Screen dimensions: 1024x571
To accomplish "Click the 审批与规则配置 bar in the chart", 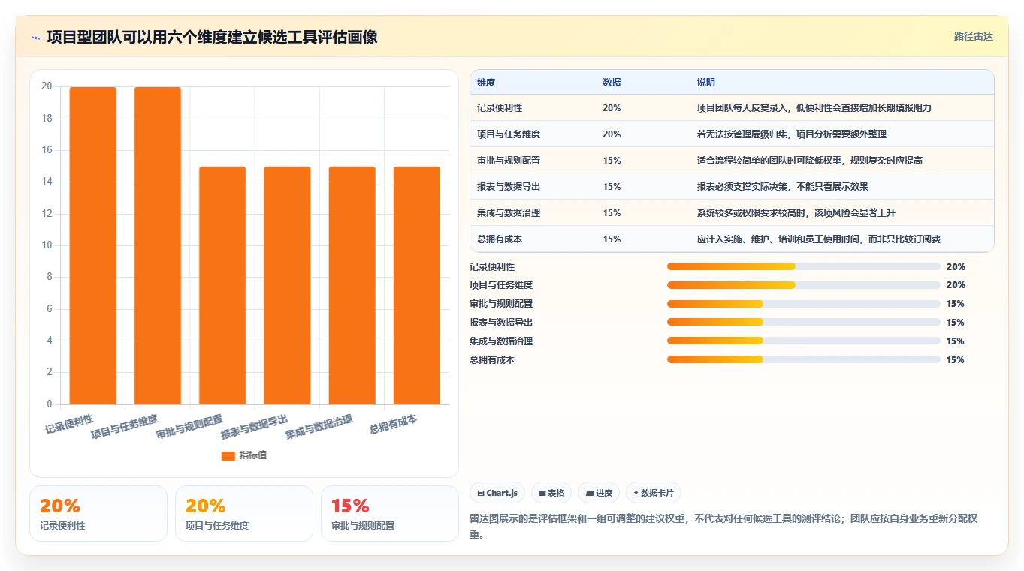I will tap(222, 285).
